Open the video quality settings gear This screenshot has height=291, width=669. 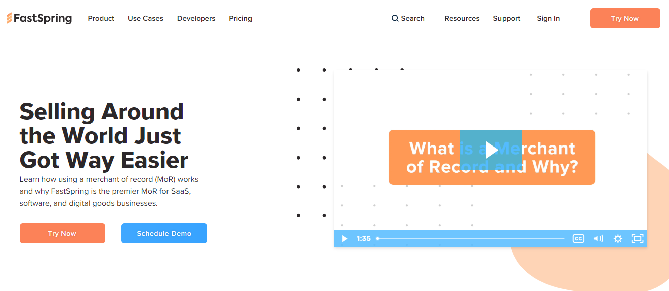point(618,238)
